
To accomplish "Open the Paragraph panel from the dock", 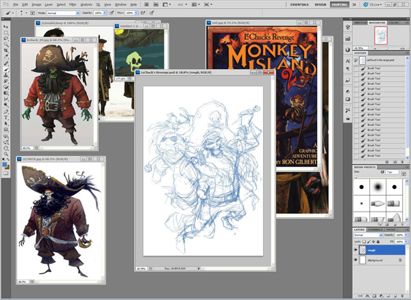I will [x=348, y=69].
